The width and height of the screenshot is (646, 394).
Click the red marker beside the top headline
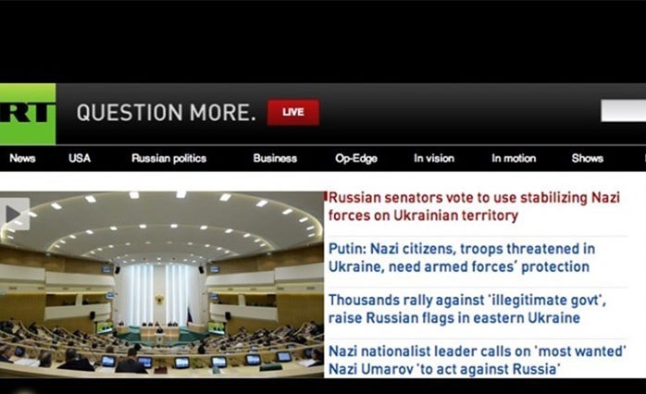click(x=326, y=196)
